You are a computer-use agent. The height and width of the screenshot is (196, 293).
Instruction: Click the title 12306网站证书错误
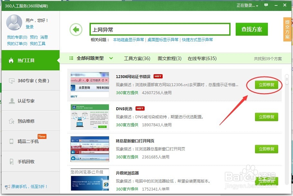point(133,77)
